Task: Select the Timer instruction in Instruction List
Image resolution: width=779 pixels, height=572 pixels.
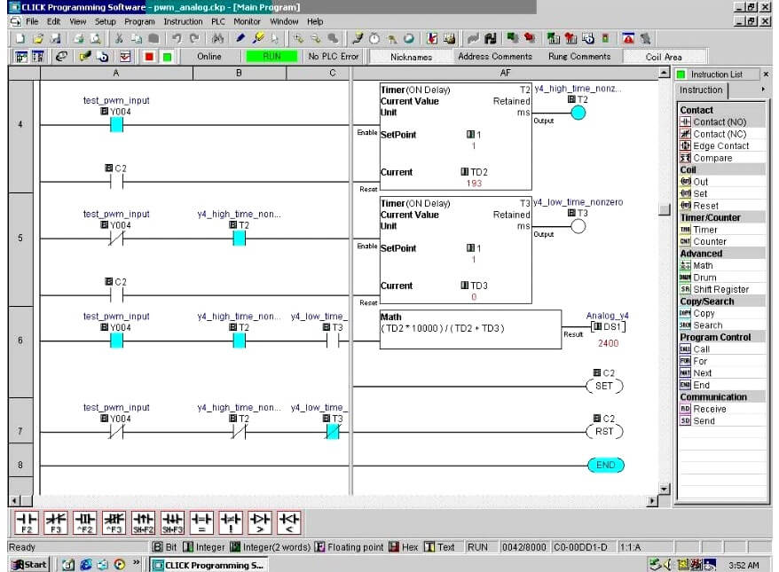Action: [x=704, y=230]
